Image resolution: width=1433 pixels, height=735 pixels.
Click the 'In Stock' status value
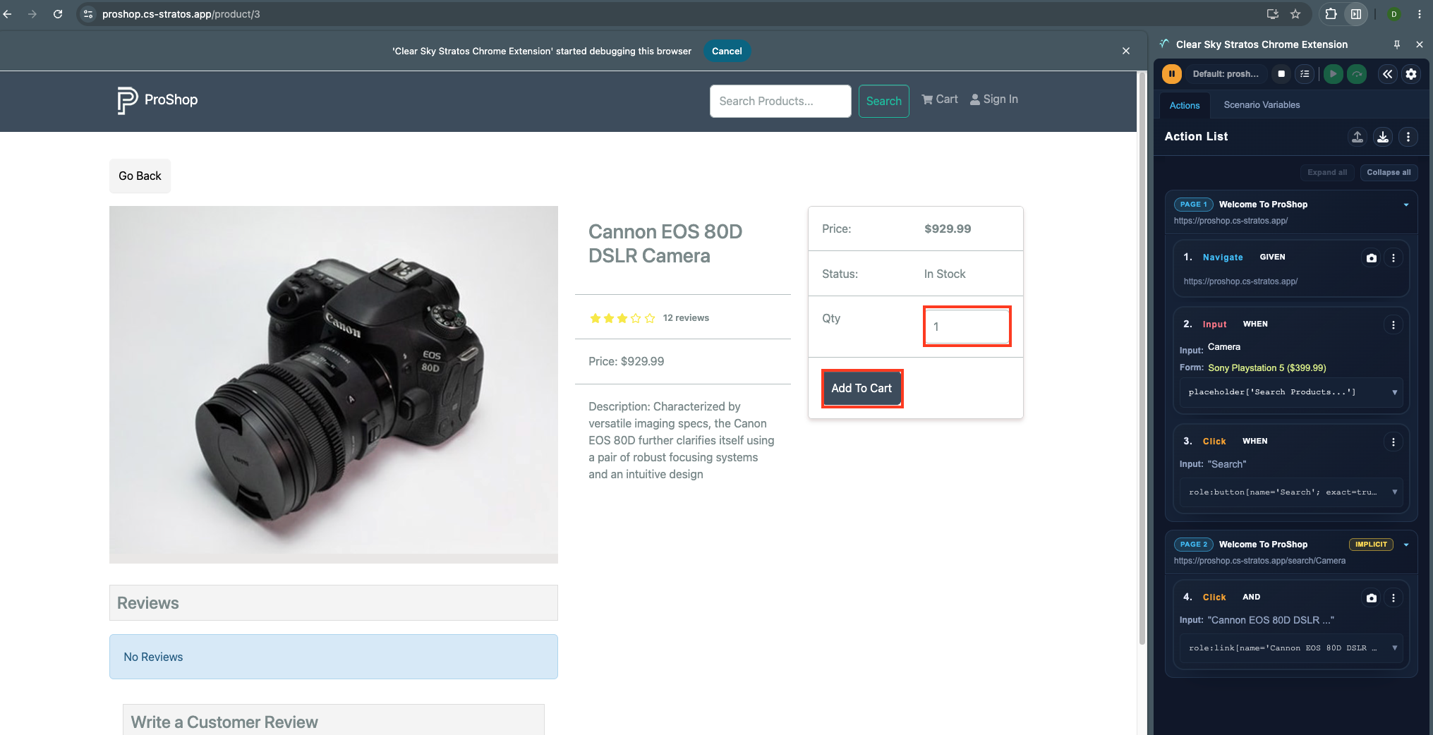[x=945, y=274]
